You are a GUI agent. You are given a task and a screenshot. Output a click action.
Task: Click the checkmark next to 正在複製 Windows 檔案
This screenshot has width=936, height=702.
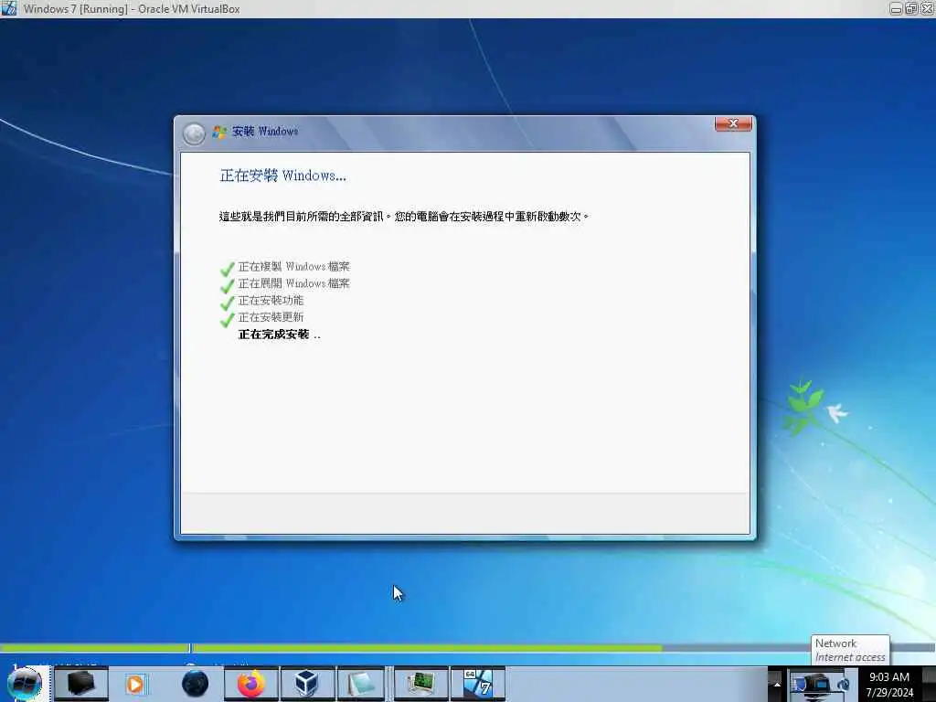227,269
